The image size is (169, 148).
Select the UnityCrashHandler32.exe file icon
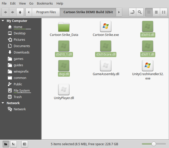coord(148,65)
